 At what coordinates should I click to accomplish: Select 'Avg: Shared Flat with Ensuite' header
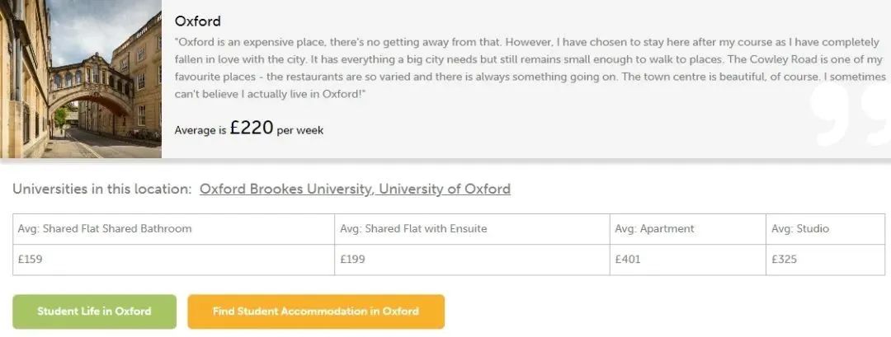tap(413, 228)
